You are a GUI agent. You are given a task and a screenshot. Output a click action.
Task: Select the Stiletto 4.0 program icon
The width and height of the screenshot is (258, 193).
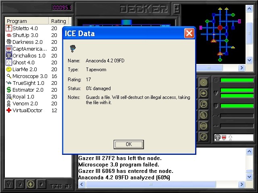pos(9,28)
